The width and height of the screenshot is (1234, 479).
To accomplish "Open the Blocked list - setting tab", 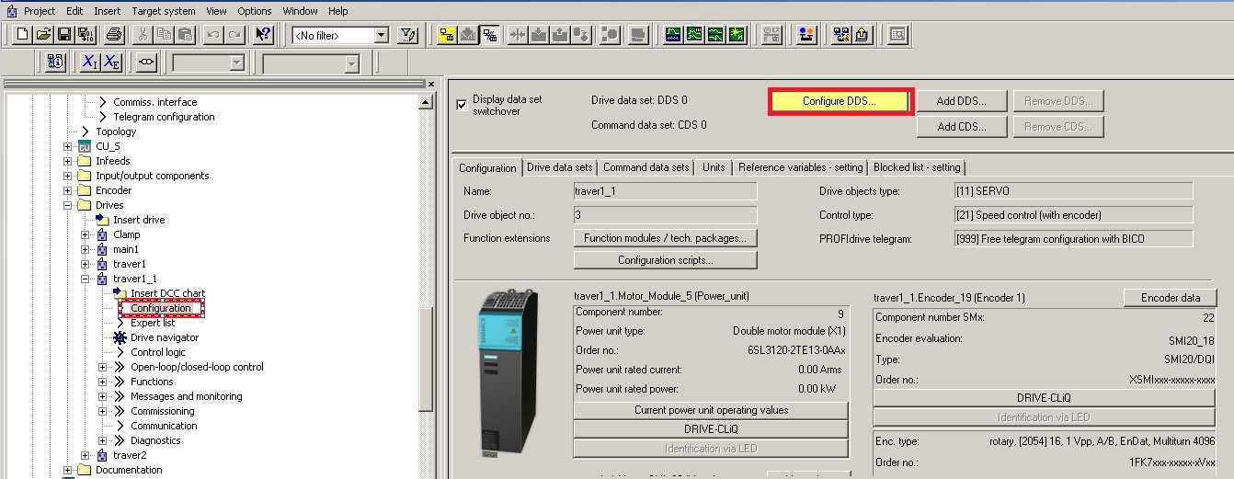I will 917,167.
